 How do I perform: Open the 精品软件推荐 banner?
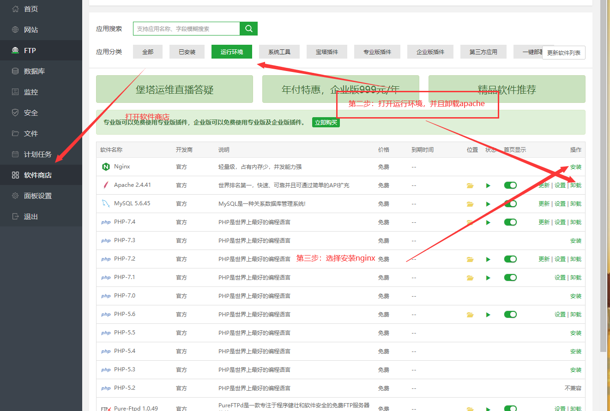pos(507,89)
